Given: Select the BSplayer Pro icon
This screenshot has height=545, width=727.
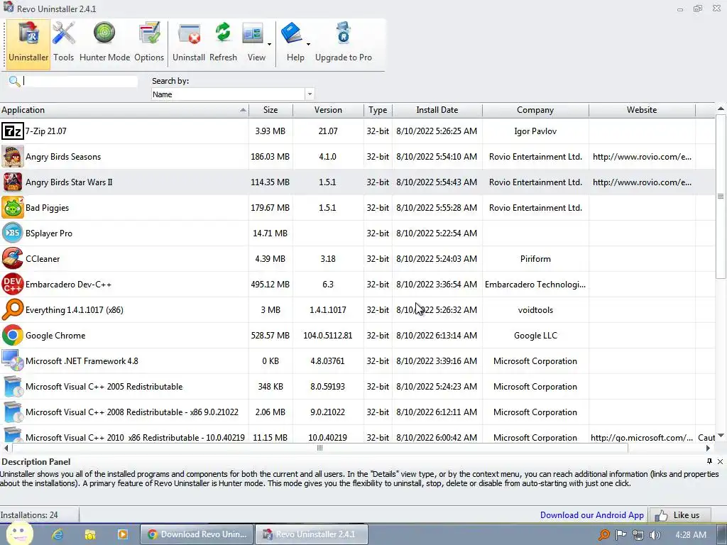Looking at the screenshot, I should coord(13,233).
